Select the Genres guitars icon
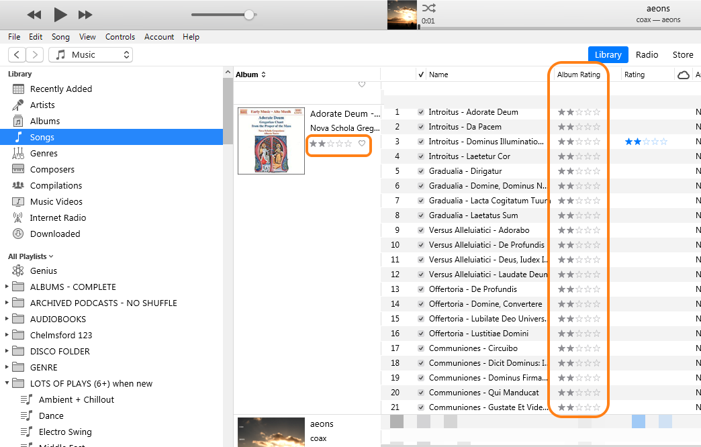Image resolution: width=701 pixels, height=447 pixels. tap(18, 153)
